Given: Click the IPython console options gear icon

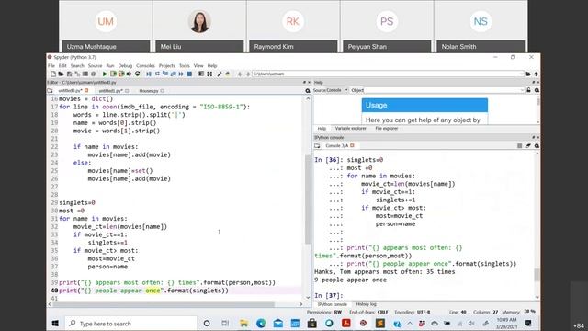Looking at the screenshot, I should (x=537, y=145).
